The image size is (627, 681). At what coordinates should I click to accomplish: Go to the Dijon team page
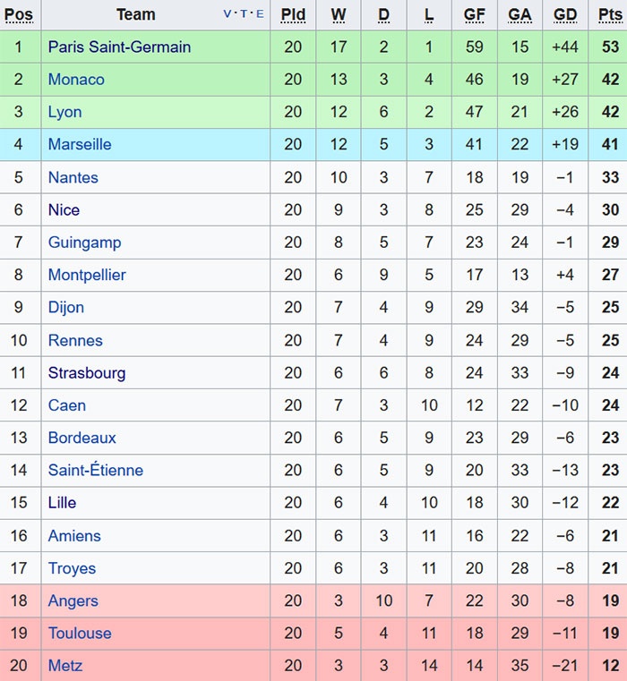66,307
